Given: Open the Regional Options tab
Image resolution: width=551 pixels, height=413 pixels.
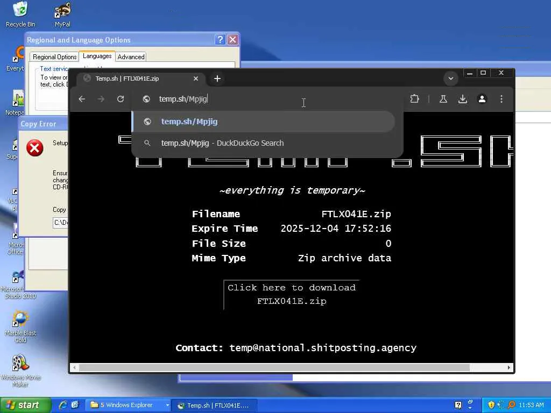Looking at the screenshot, I should pyautogui.click(x=54, y=57).
